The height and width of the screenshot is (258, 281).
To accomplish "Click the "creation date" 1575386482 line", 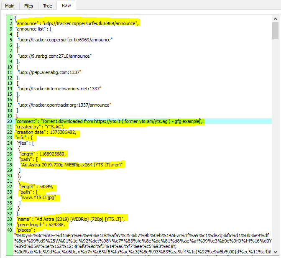I will (46, 132).
